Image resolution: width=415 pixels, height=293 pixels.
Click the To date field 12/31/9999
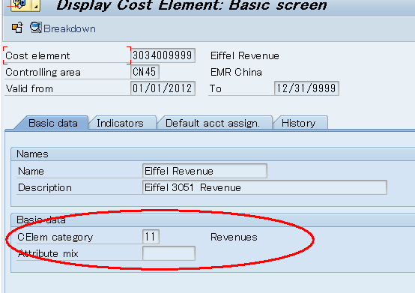[306, 88]
